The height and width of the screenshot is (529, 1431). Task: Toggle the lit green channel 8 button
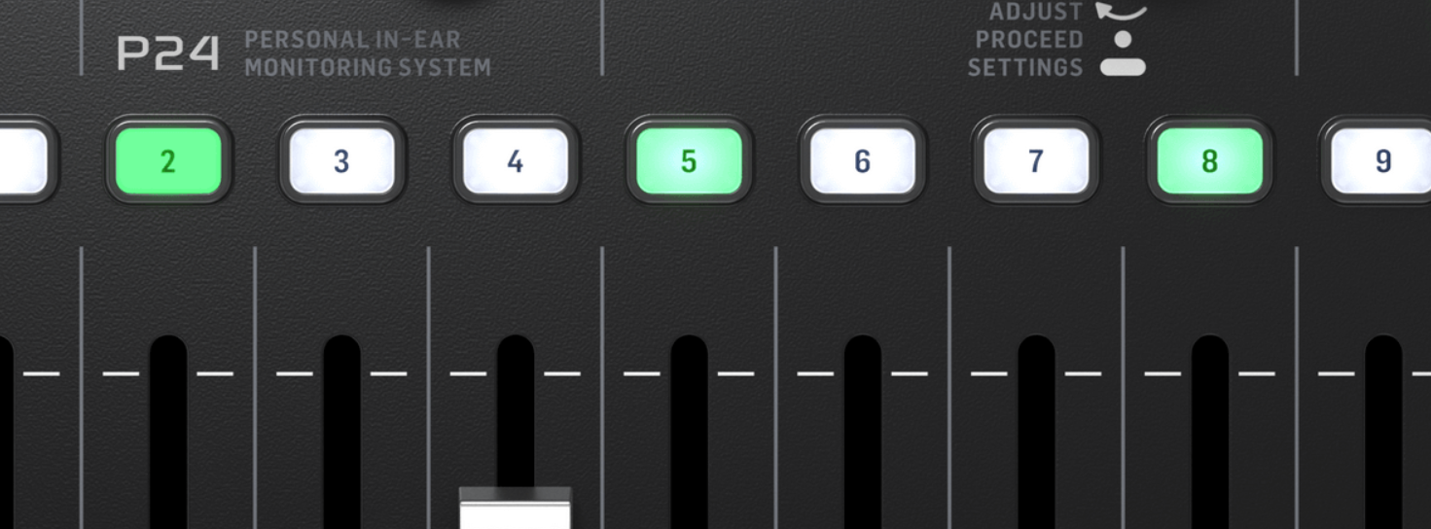(x=1209, y=160)
